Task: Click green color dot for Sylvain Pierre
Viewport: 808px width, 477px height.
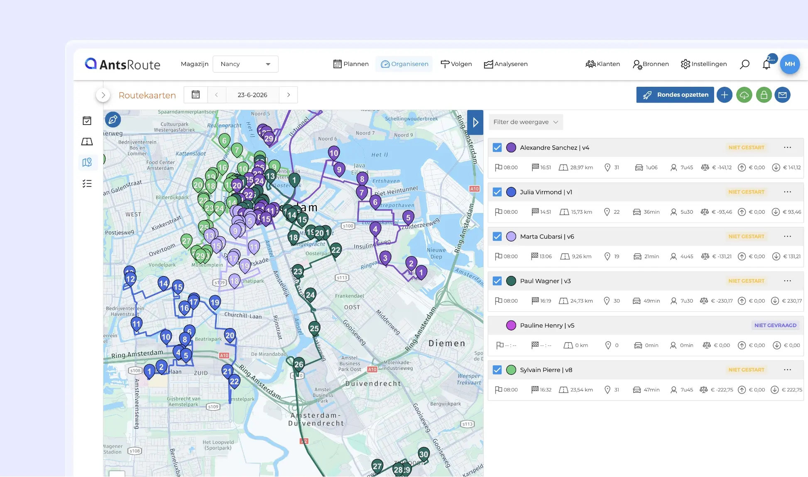Action: (511, 369)
